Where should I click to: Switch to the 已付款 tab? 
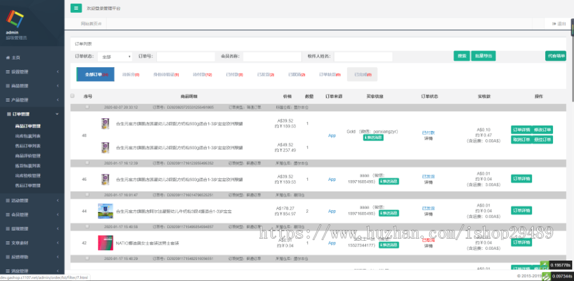pos(235,74)
